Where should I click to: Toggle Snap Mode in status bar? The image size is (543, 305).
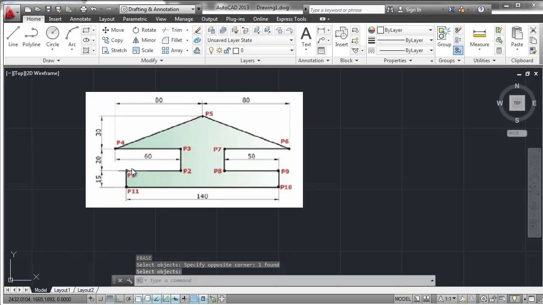pyautogui.click(x=101, y=299)
